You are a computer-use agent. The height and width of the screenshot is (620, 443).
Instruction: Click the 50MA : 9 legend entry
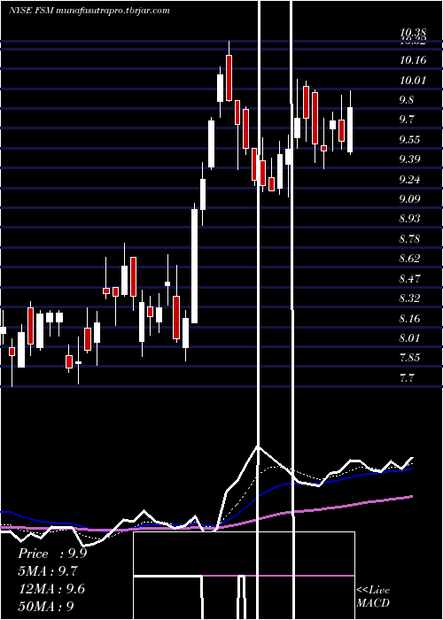46,606
